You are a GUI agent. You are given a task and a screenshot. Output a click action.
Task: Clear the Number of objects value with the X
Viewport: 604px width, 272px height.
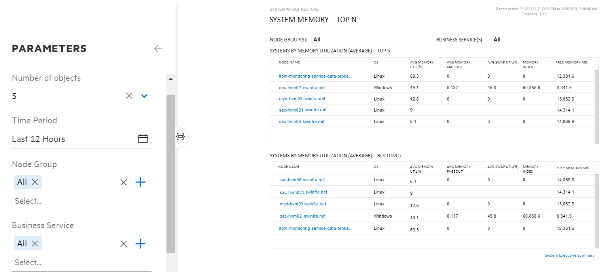tap(129, 95)
